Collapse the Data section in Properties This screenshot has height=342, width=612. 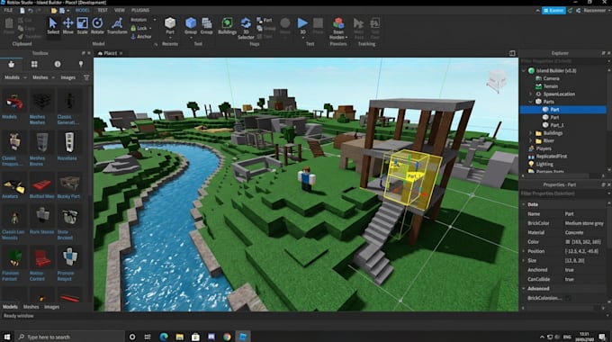point(524,204)
